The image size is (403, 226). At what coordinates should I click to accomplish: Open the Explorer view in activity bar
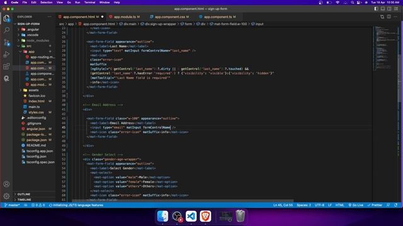pos(6,18)
